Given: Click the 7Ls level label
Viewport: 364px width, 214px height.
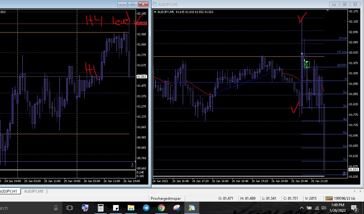Looking at the screenshot, I should pyautogui.click(x=345, y=159).
